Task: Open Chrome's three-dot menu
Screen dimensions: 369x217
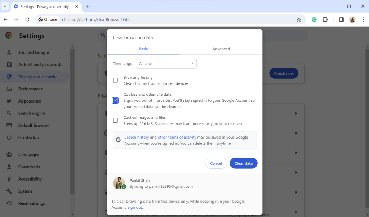Action: (363, 19)
